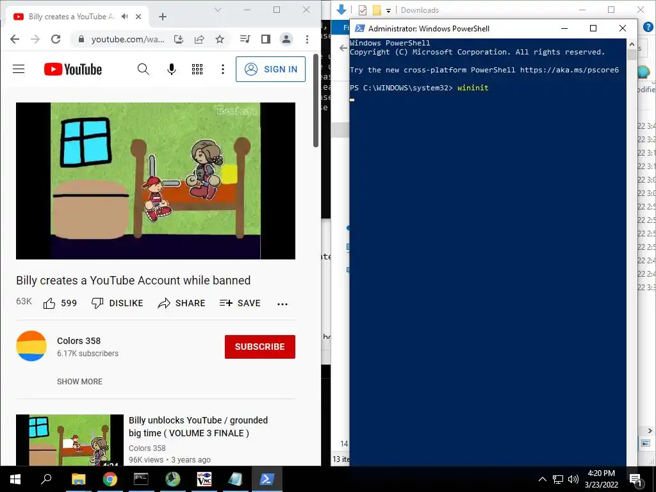Image resolution: width=656 pixels, height=492 pixels.
Task: Click the SHARE button
Action: (x=181, y=303)
